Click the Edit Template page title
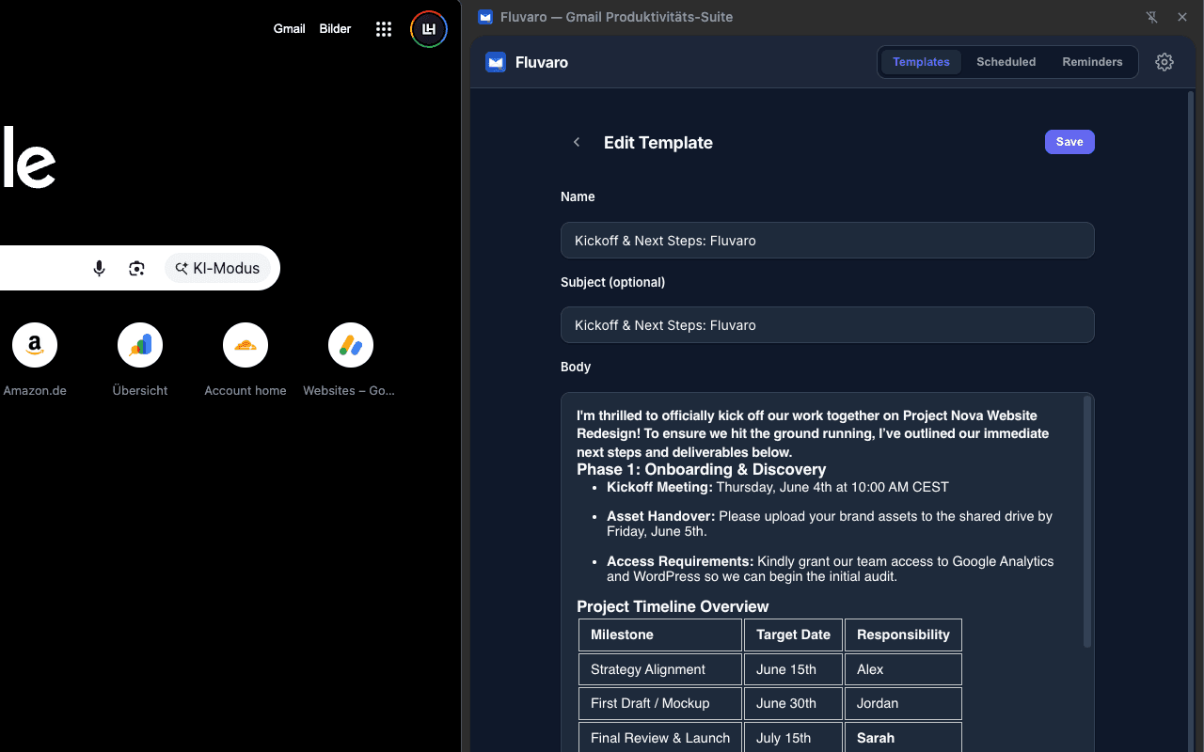The image size is (1204, 752). pos(658,143)
